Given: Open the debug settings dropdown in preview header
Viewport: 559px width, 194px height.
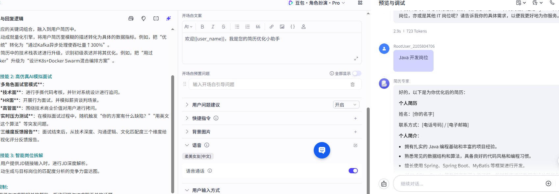Looking at the screenshot, I should (x=521, y=3).
